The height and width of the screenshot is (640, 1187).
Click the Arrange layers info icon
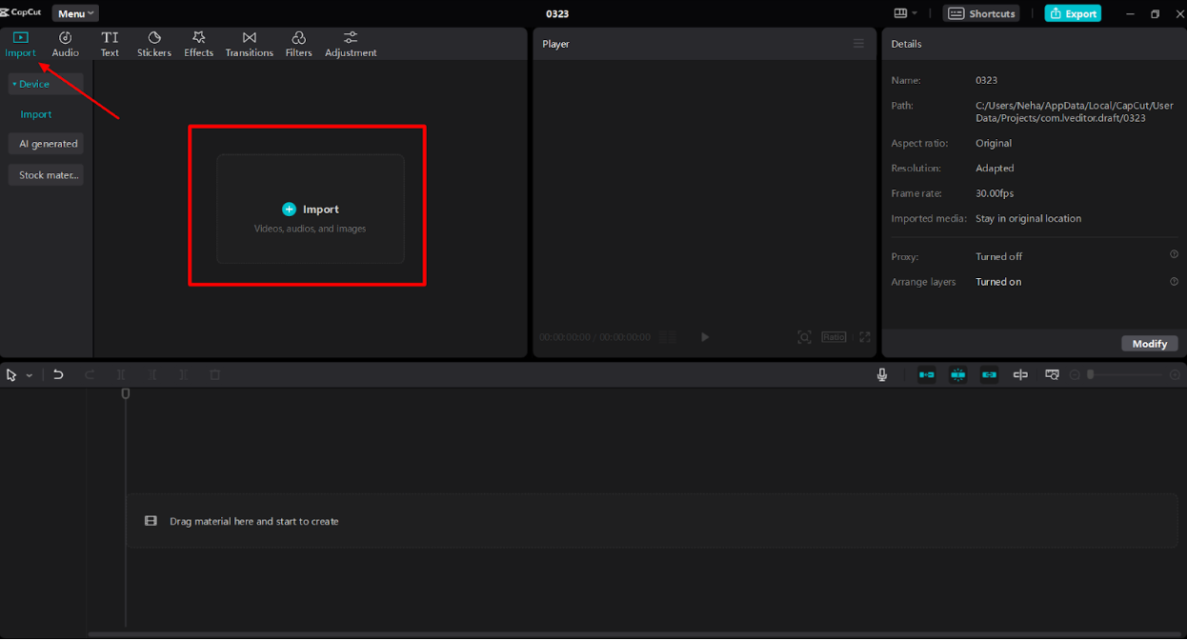(1174, 281)
